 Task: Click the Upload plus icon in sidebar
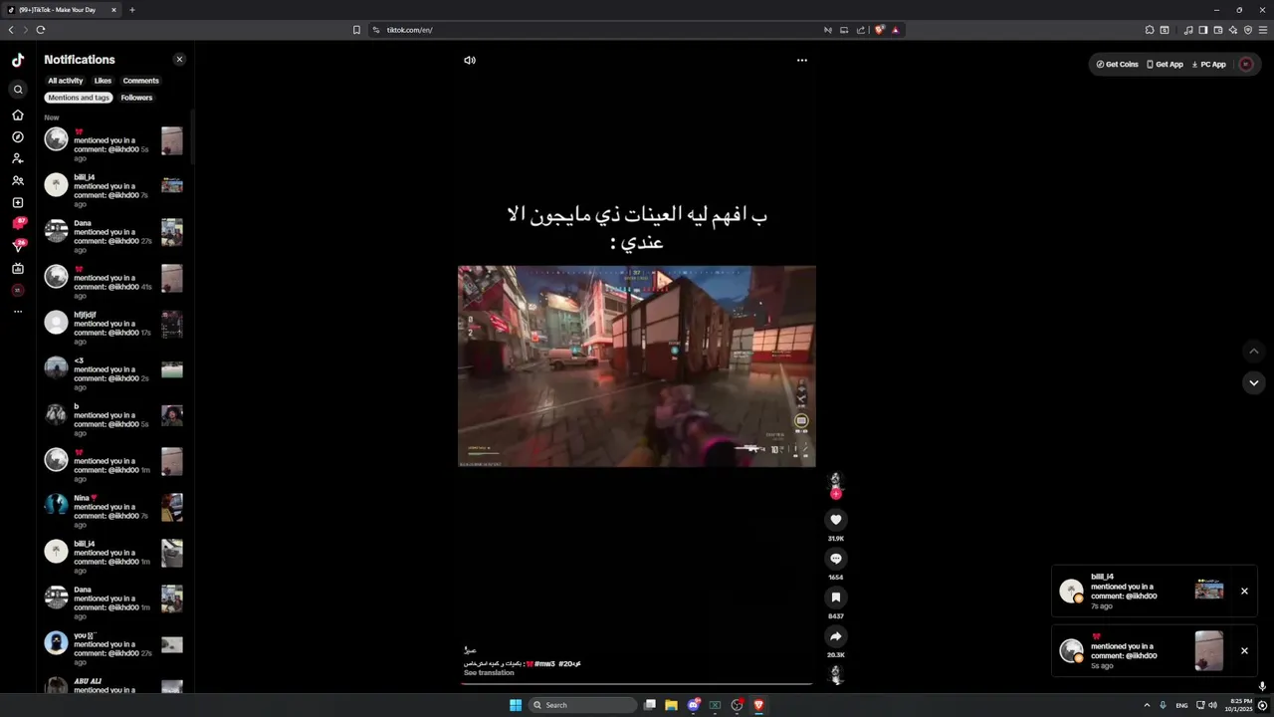[18, 202]
